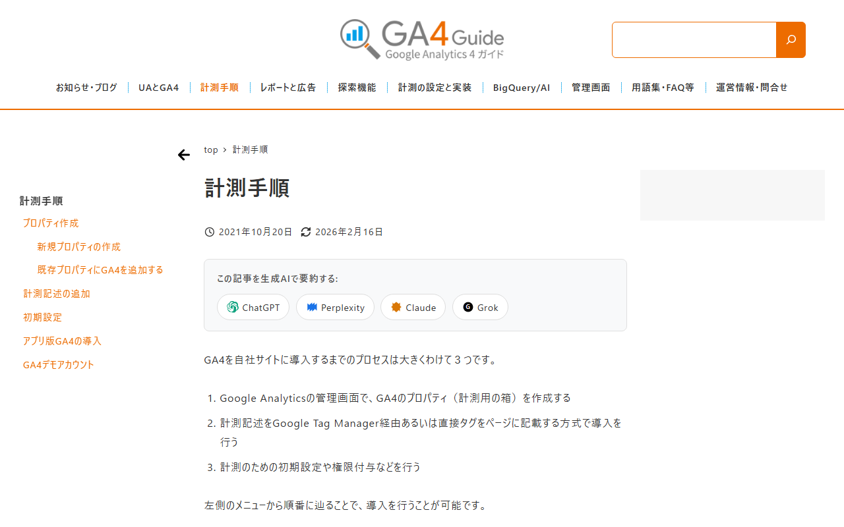
Task: Click the sidebar heading 計測手順
Action: coord(42,201)
